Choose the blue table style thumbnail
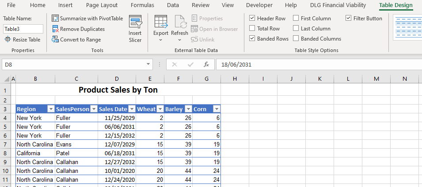This screenshot has width=422, height=187. tap(407, 27)
